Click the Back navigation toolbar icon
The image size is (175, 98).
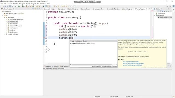pos(66,6)
